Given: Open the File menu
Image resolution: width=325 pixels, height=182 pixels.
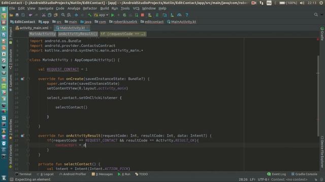Looking at the screenshot, I should click(12, 9).
